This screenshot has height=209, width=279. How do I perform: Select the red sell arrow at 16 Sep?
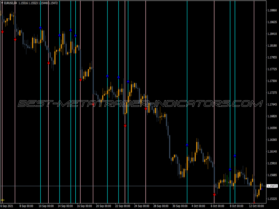(80, 80)
